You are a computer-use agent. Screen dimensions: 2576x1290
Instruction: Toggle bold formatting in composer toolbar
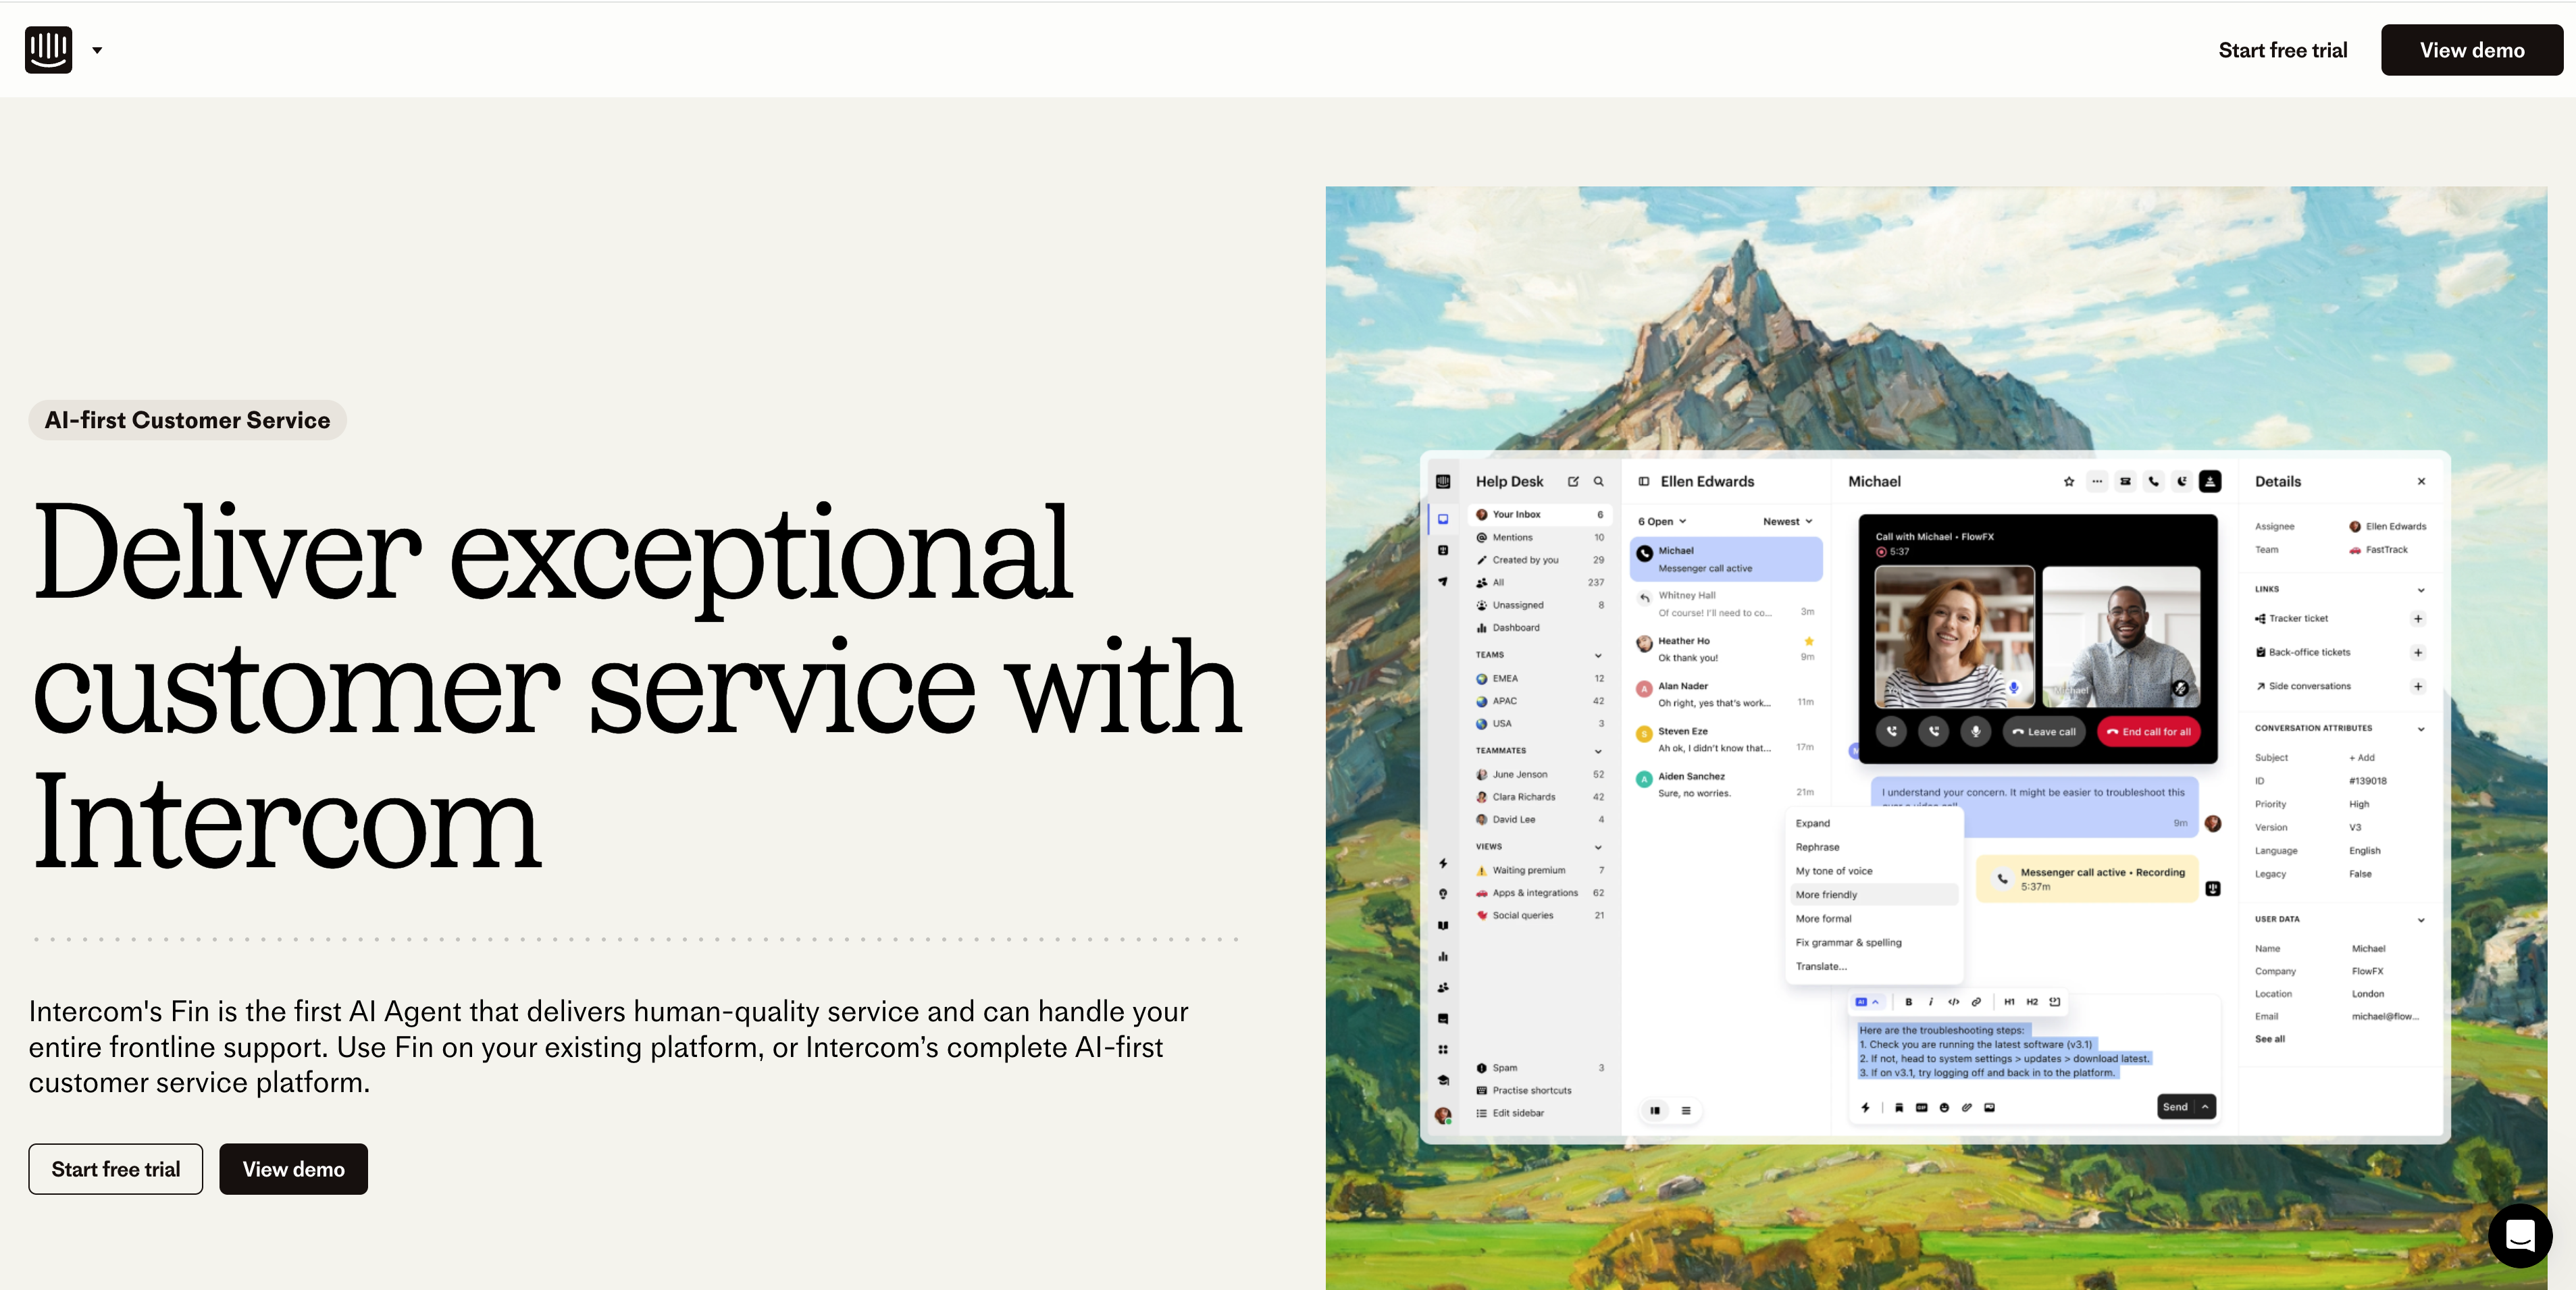click(x=1909, y=1002)
